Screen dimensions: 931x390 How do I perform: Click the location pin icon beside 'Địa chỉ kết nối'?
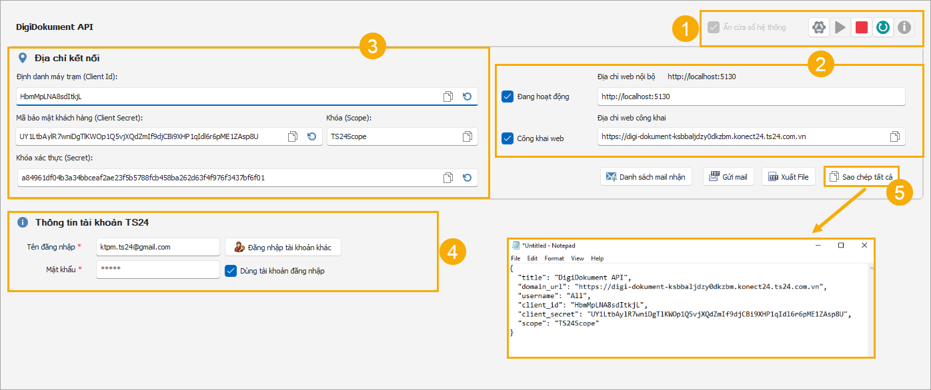point(23,58)
